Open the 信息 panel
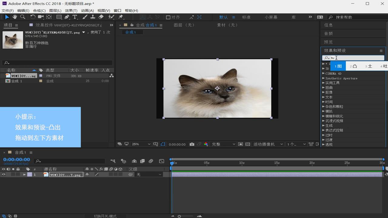 (x=328, y=25)
